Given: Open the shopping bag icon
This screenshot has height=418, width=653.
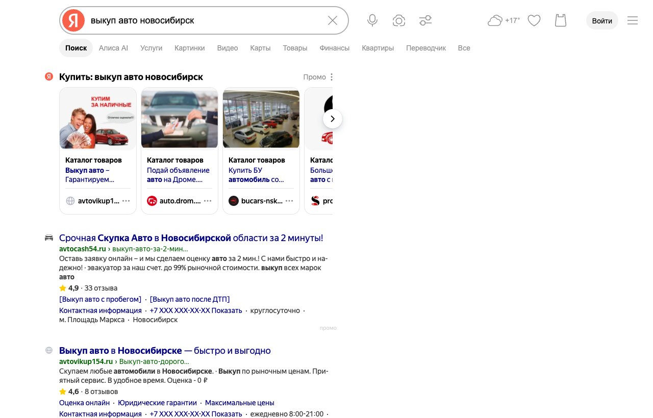Looking at the screenshot, I should (561, 20).
